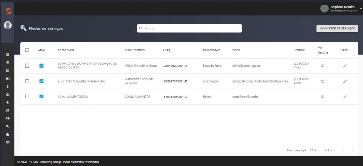Click phone (11)99728-2855
This screenshot has width=363, height=166.
click(x=301, y=81)
